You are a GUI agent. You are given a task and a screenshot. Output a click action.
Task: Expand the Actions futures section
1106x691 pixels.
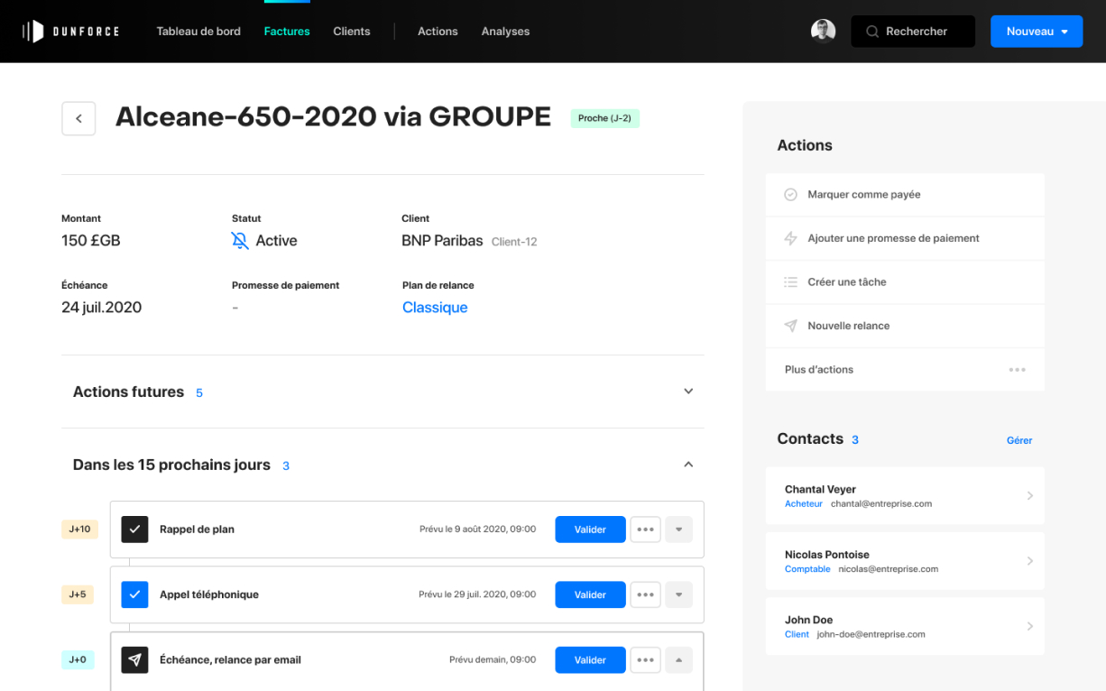point(688,392)
